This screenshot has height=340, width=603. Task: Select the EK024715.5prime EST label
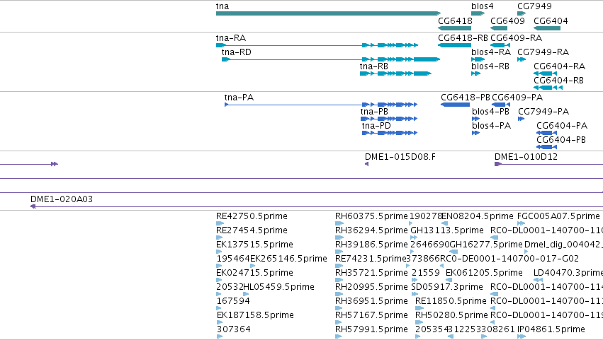[254, 274]
